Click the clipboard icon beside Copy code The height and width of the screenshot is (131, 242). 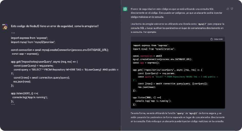[x=212, y=39]
